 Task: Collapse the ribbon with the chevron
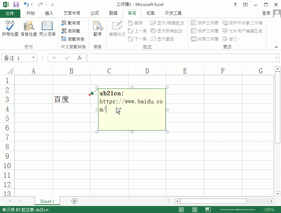(276, 47)
